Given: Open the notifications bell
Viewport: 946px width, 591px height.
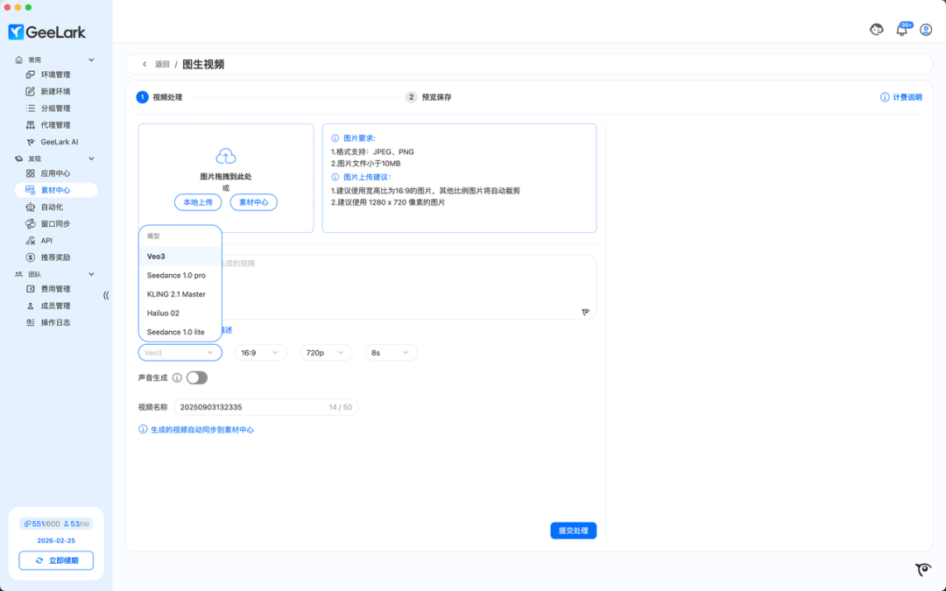Looking at the screenshot, I should [x=901, y=29].
